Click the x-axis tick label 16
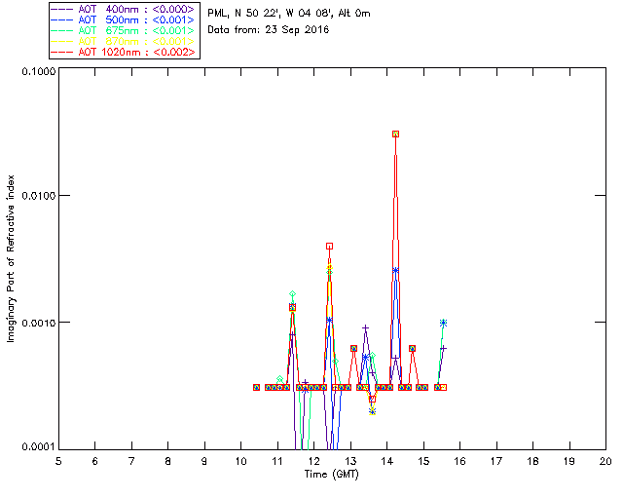Viewport: 623px width, 499px height. pos(460,461)
